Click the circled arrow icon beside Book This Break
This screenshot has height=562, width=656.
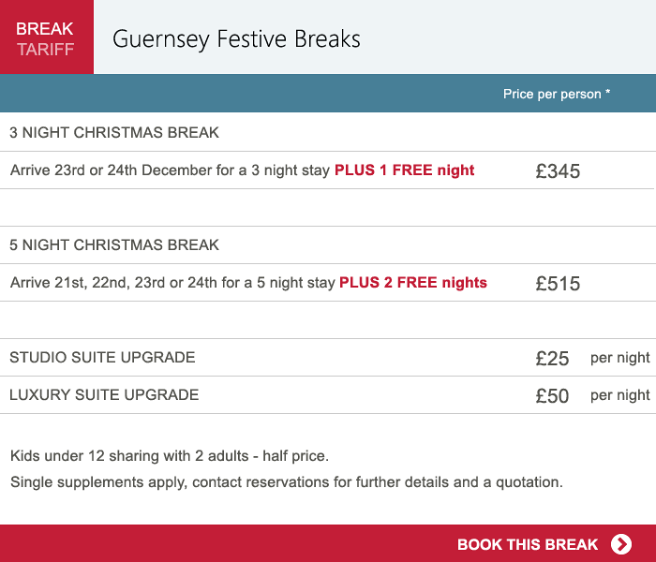(620, 544)
